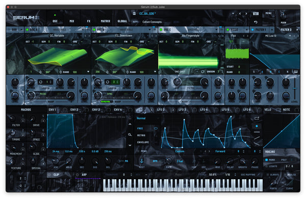Toggle Filter 1 enable switch
306x199 pixels.
pos(252,30)
